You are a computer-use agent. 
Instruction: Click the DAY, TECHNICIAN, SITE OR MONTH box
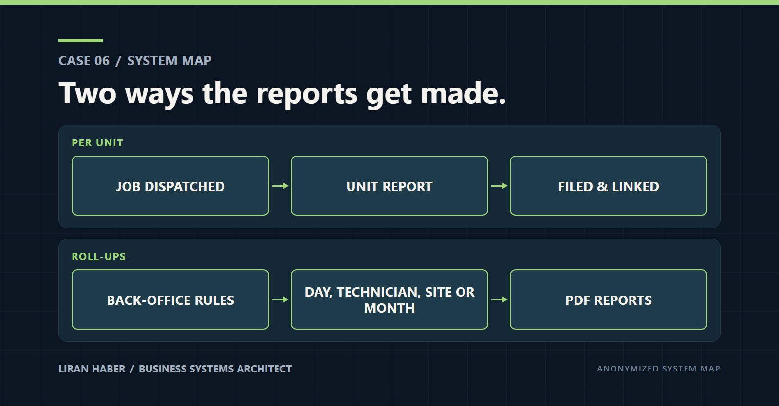tap(389, 300)
